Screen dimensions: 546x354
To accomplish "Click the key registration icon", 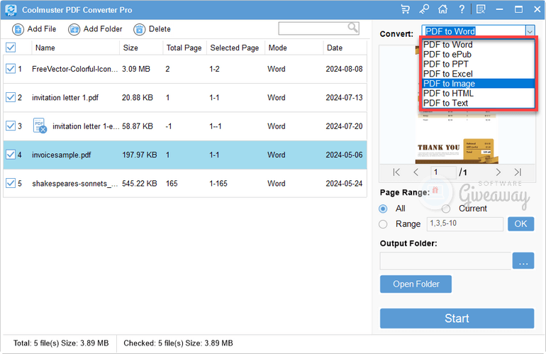I will tap(424, 9).
